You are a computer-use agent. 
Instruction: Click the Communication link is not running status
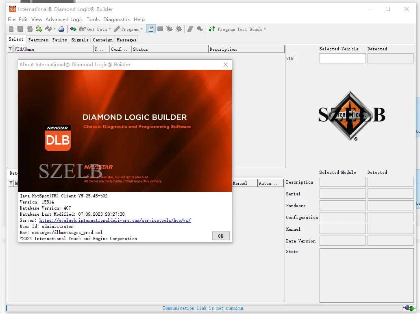pyautogui.click(x=203, y=308)
